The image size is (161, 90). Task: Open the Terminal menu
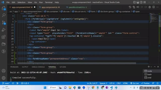tap(49, 2)
